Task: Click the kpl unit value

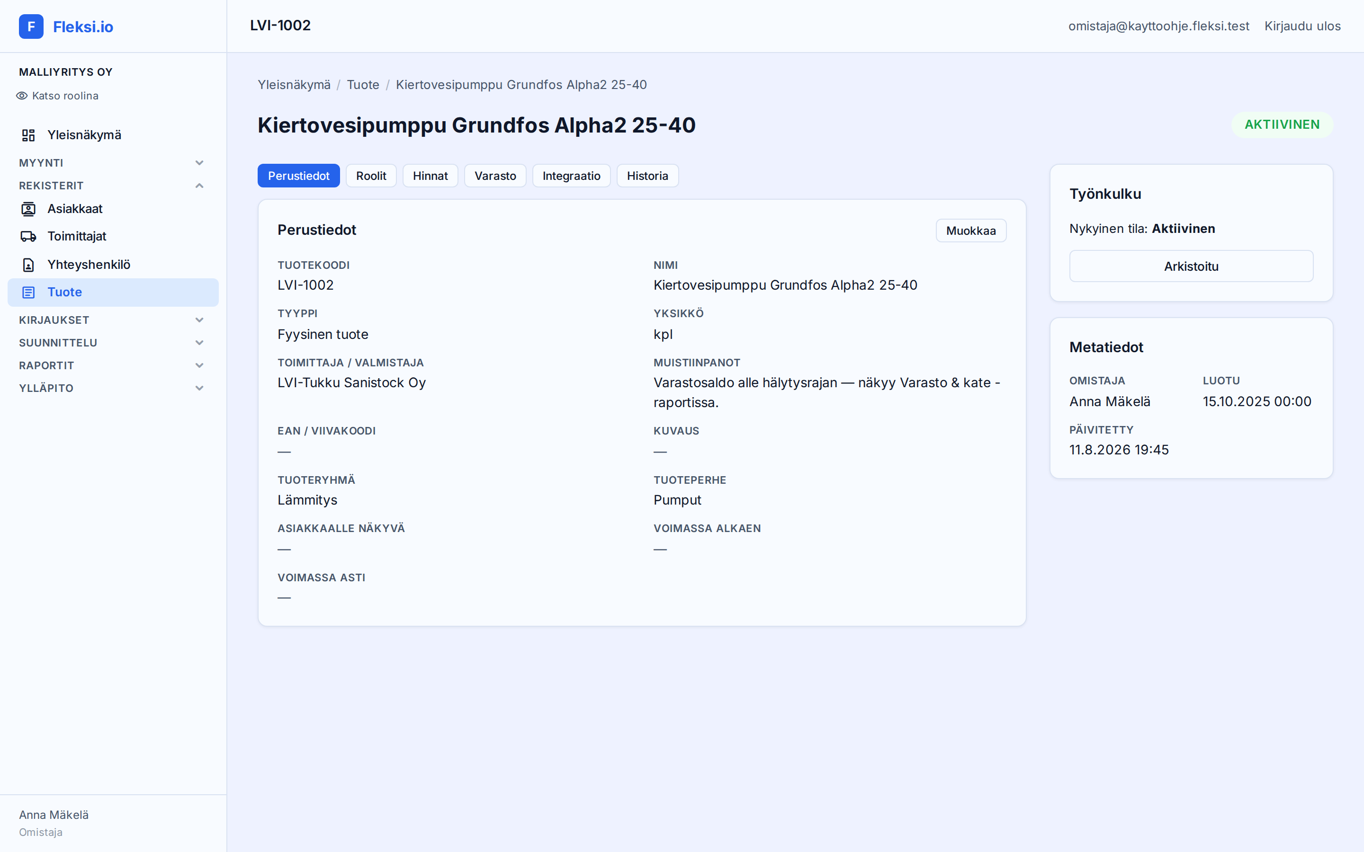Action: (x=663, y=334)
